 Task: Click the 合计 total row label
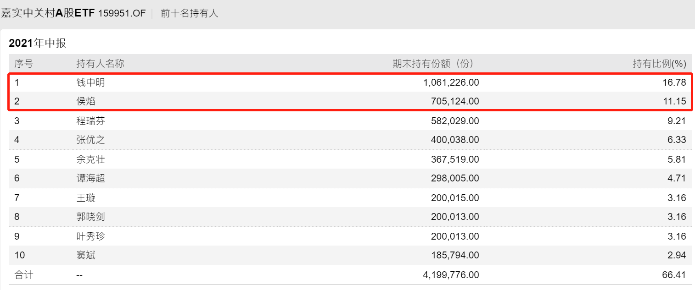click(x=23, y=275)
